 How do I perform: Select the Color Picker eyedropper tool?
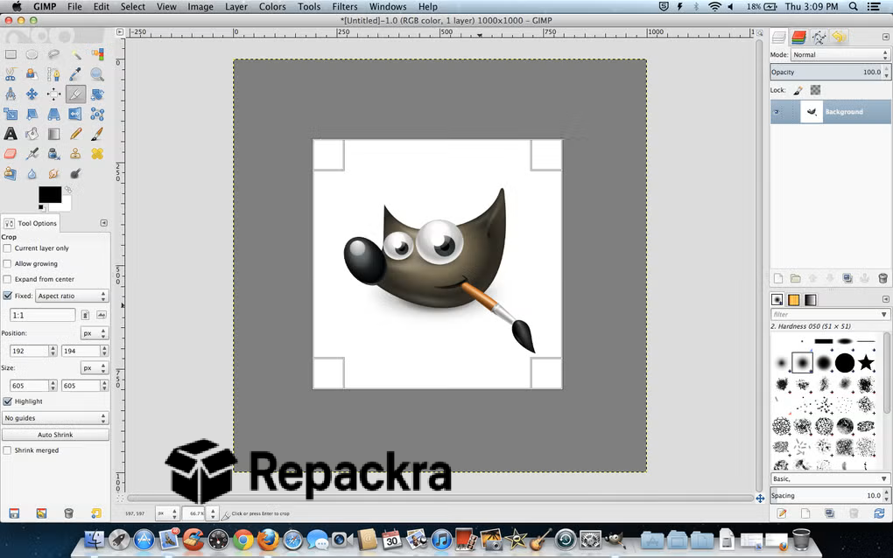tap(76, 74)
